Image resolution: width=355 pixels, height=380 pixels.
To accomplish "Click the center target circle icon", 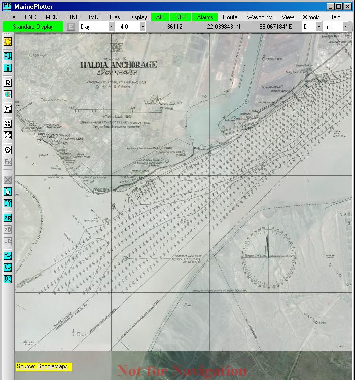I will [x=8, y=150].
